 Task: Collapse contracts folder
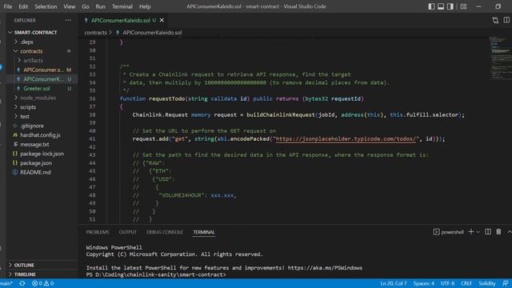31,51
